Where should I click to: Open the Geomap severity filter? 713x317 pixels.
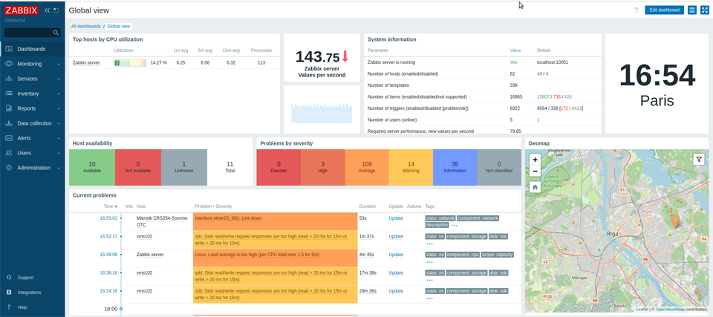[x=699, y=159]
